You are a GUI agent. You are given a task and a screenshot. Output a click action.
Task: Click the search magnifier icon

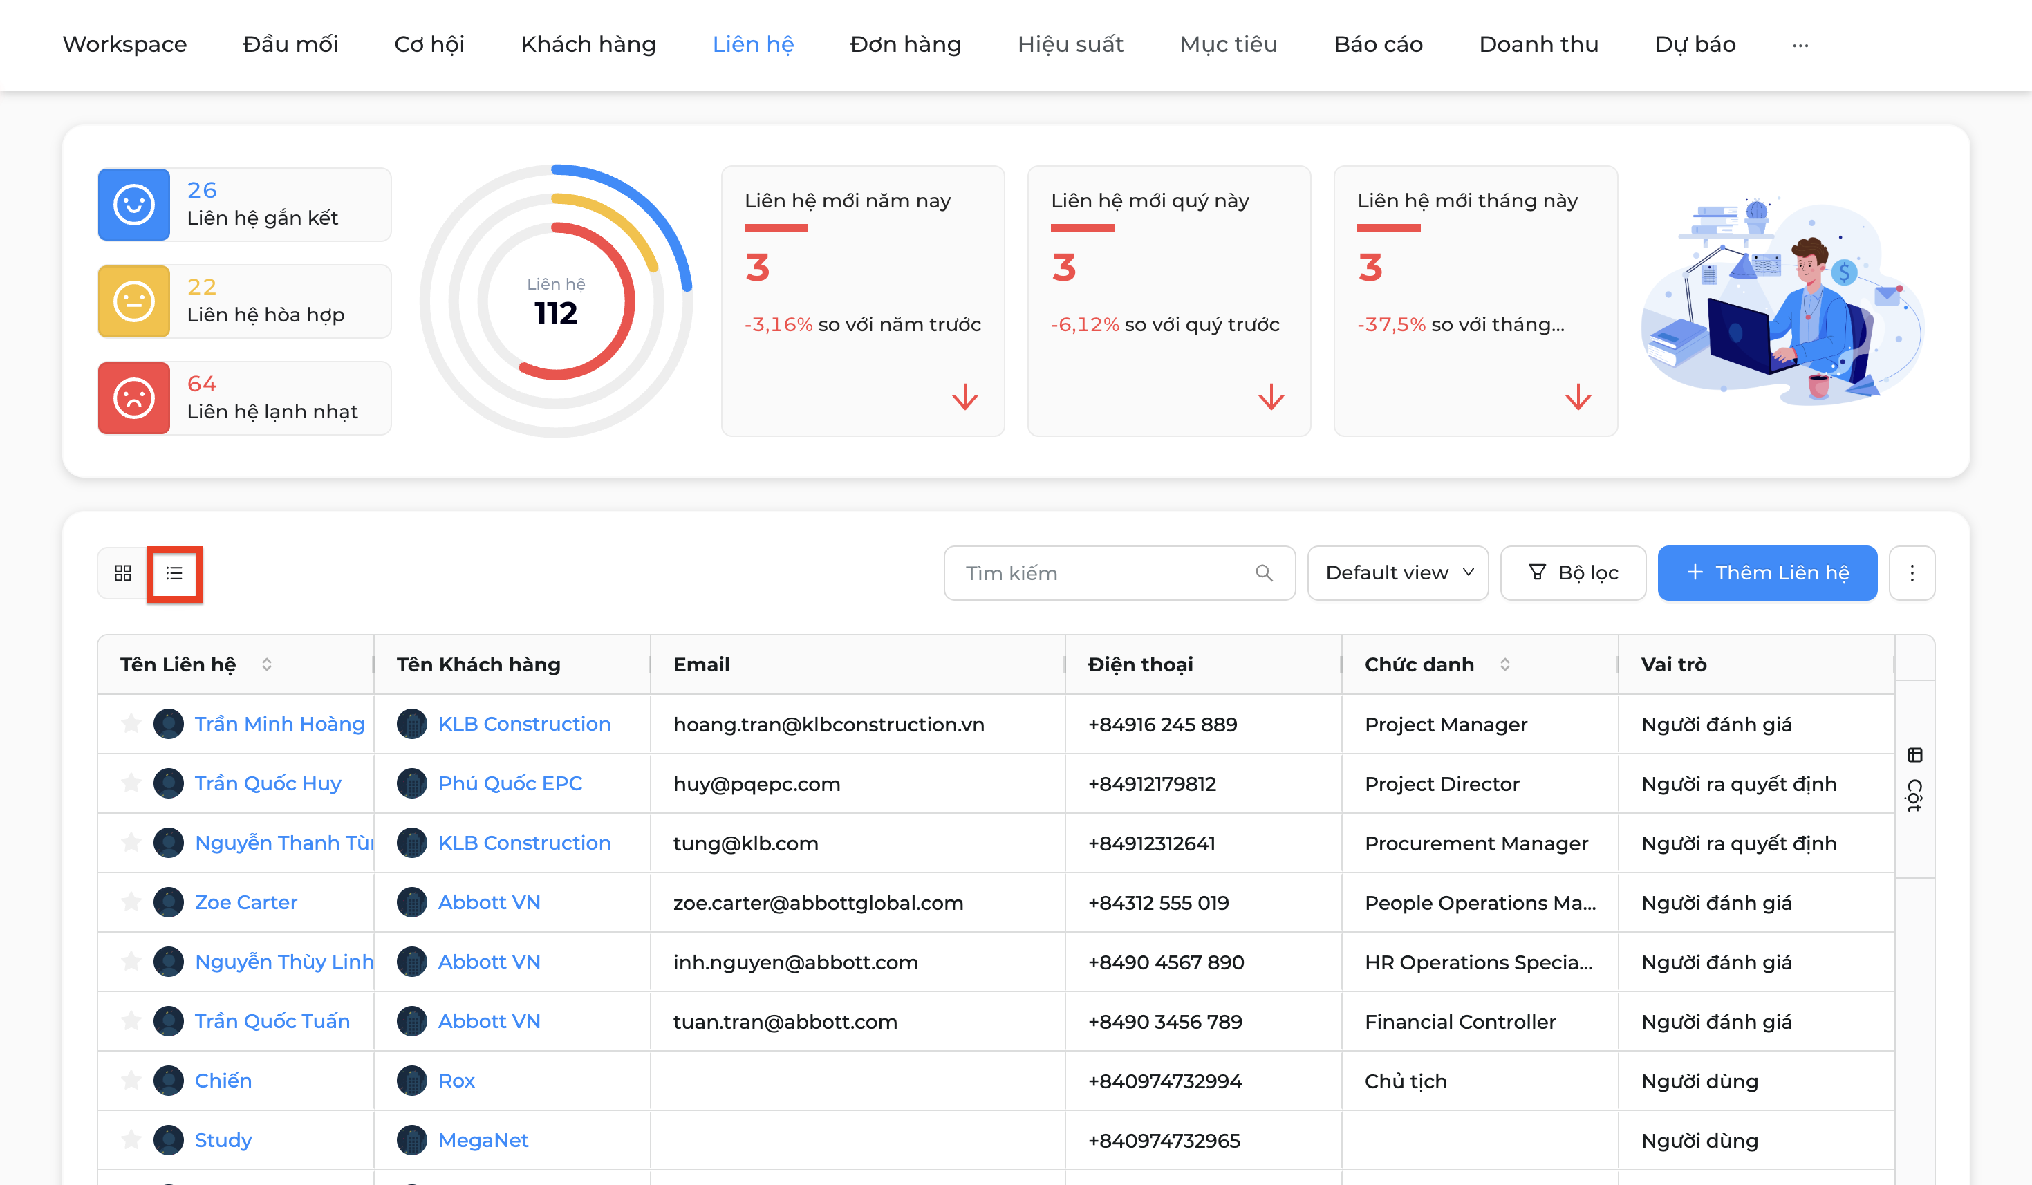point(1264,573)
